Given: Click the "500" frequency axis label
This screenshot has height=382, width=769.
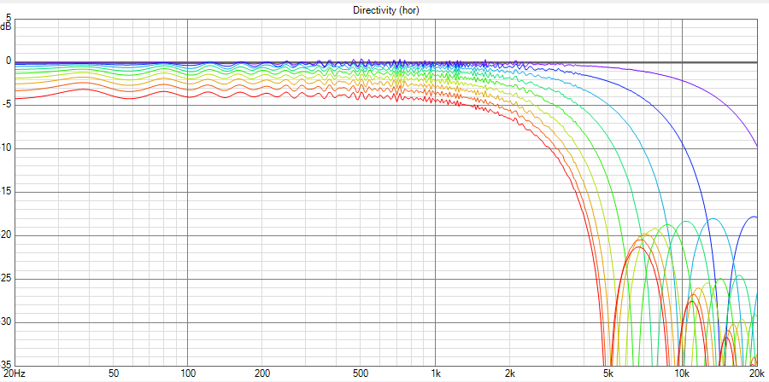Looking at the screenshot, I should pyautogui.click(x=361, y=374).
